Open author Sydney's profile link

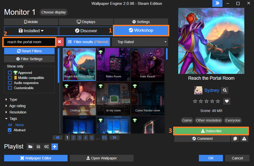(212, 90)
